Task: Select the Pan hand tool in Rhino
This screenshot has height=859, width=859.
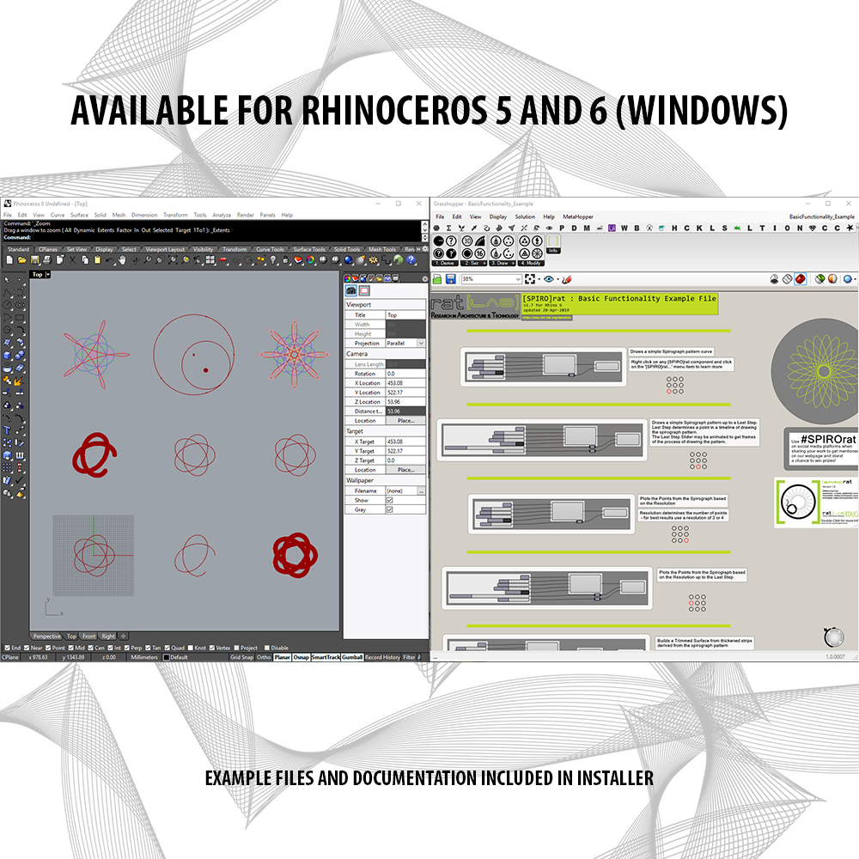Action: pyautogui.click(x=122, y=260)
